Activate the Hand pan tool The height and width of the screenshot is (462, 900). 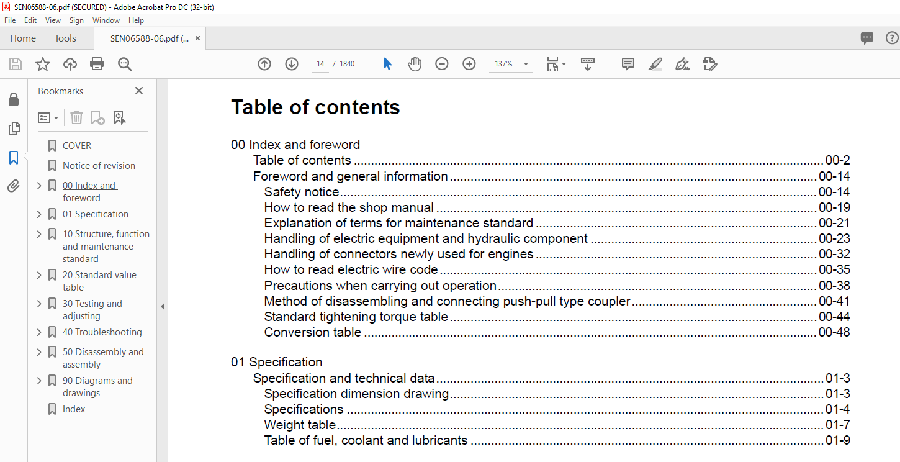pos(415,64)
